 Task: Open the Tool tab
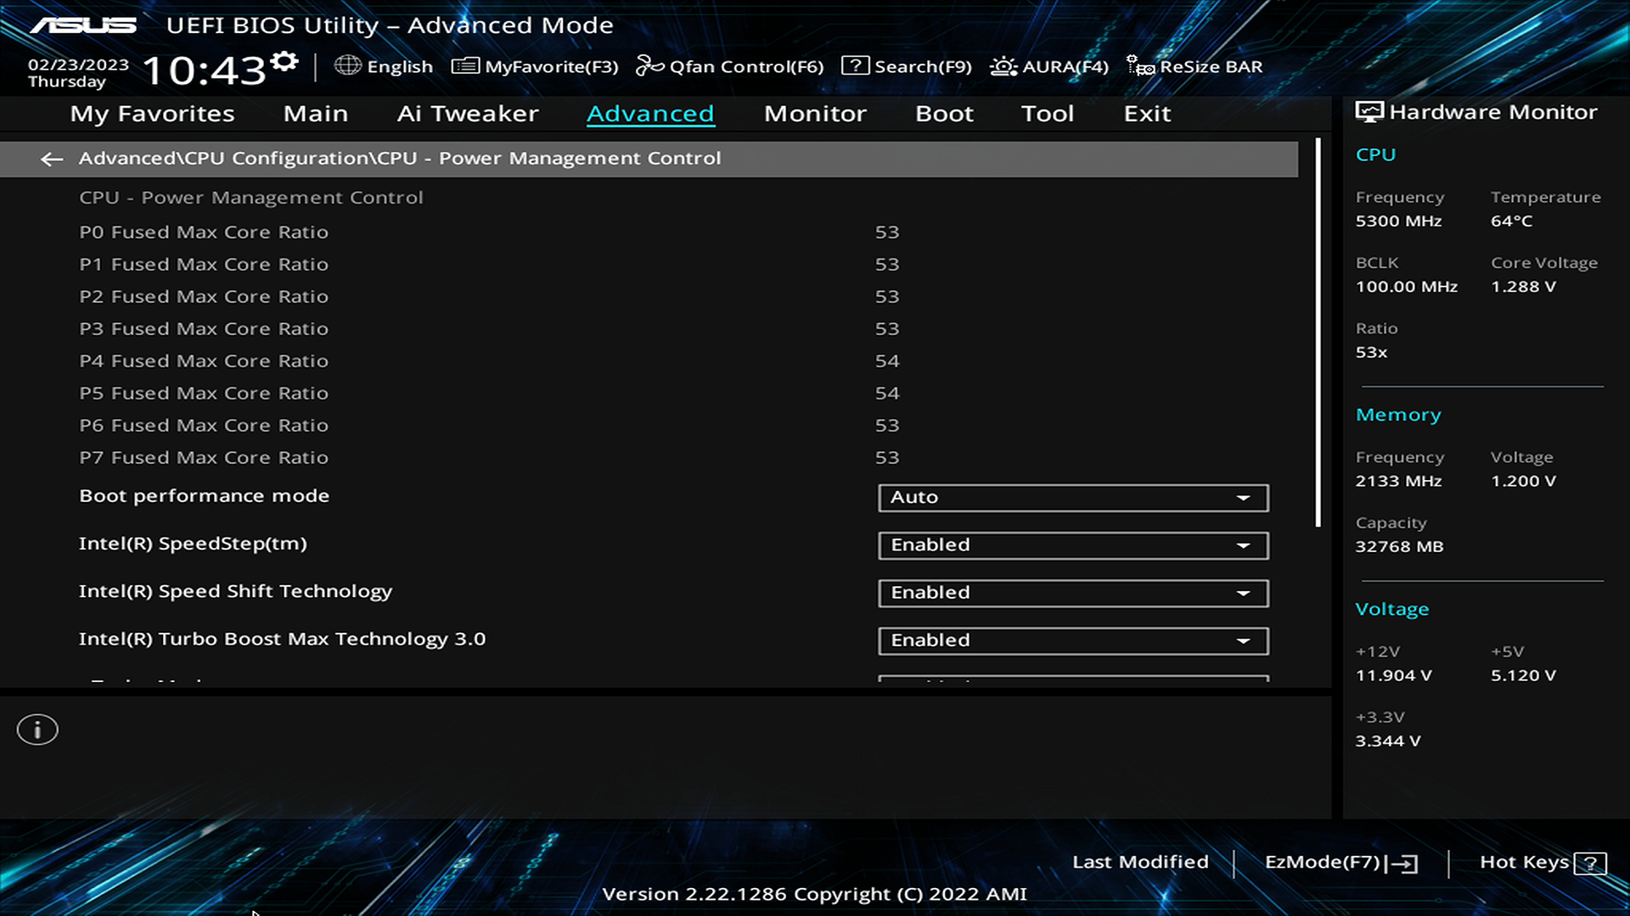(x=1048, y=114)
